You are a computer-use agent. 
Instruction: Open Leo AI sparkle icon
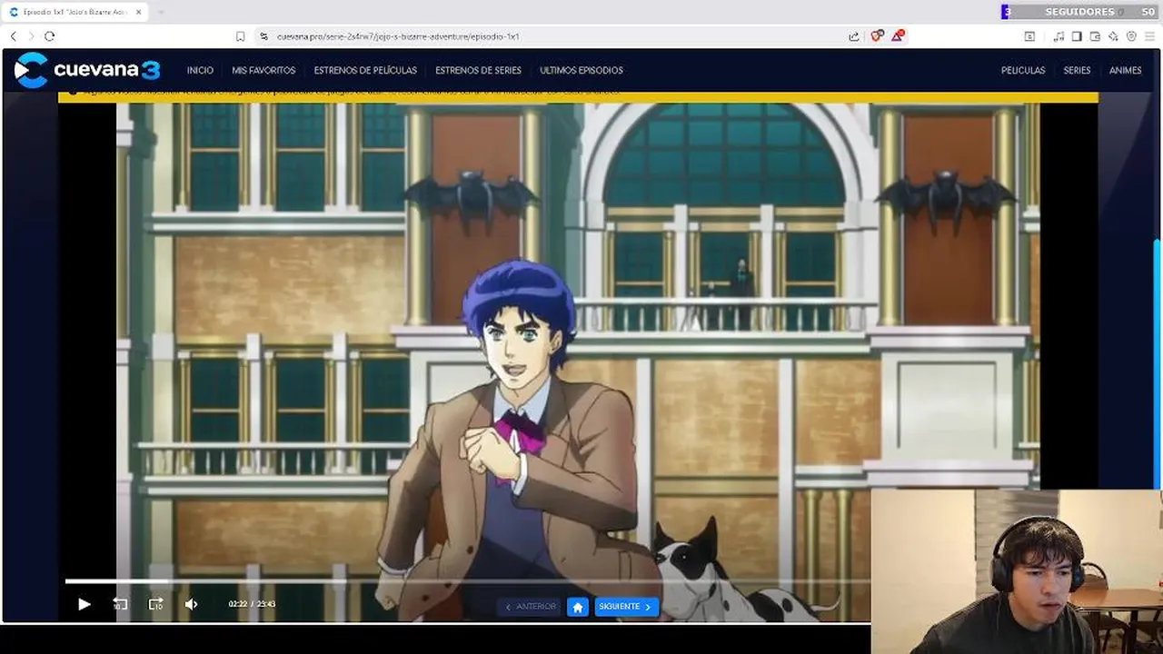(1113, 36)
